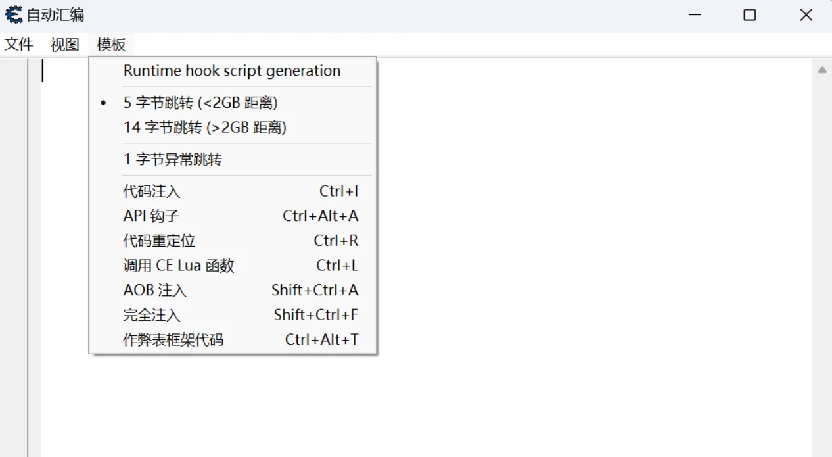Choose 1 字节异常跳转 option
The height and width of the screenshot is (457, 832).
173,159
